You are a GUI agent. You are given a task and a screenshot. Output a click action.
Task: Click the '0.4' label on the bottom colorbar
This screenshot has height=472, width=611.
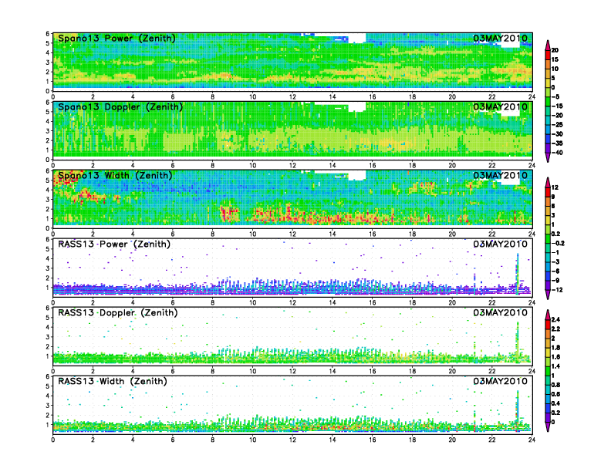coord(556,403)
